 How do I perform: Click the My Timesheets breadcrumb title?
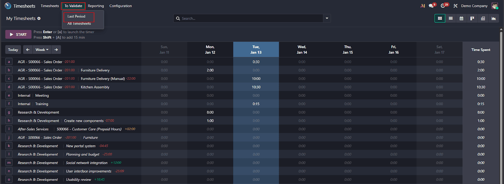click(21, 19)
